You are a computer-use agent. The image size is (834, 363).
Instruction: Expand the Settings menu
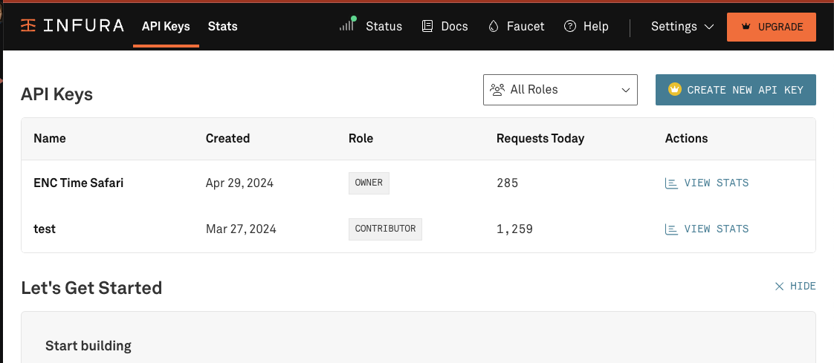point(682,26)
